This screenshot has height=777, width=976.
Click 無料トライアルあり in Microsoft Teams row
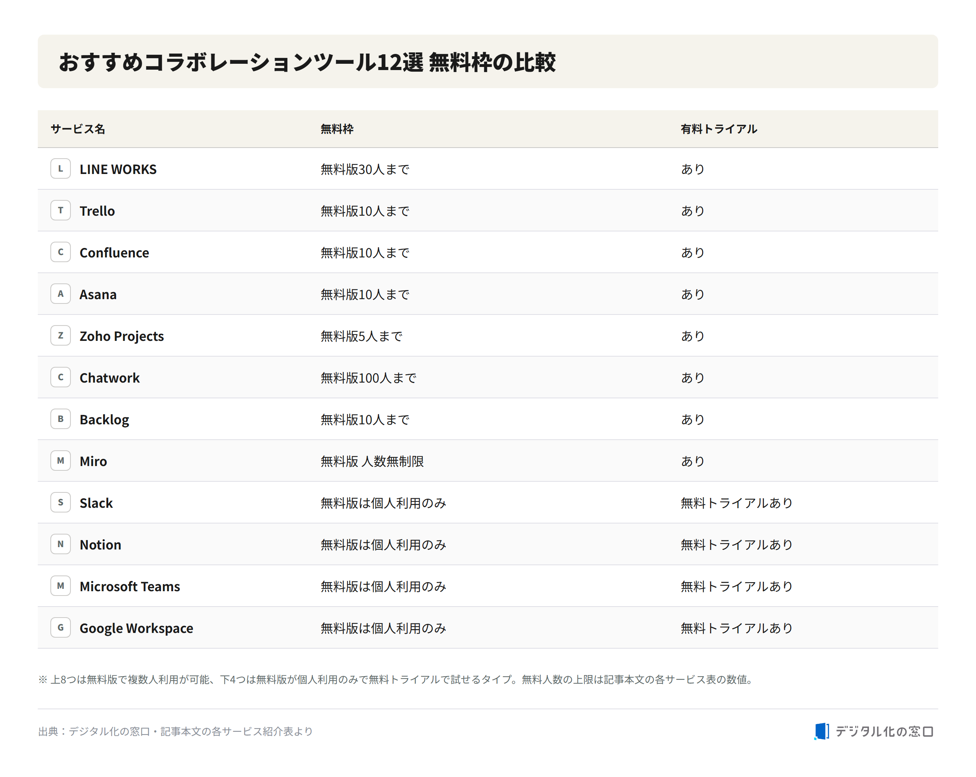point(737,586)
